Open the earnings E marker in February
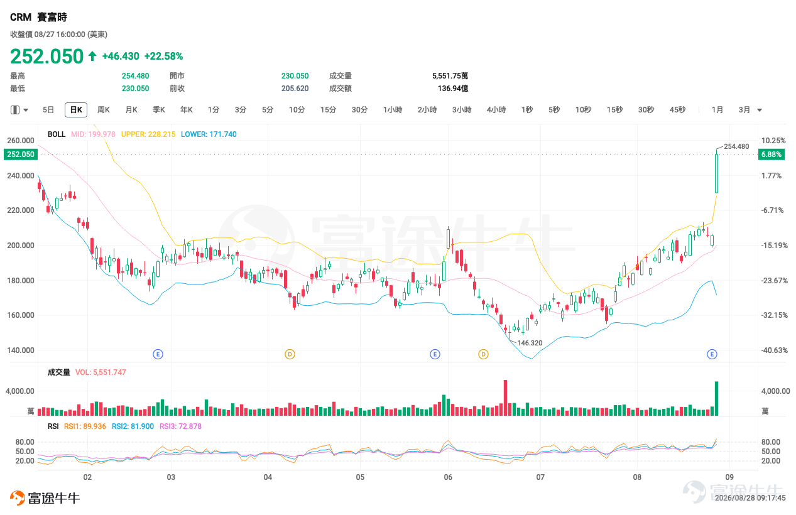The width and height of the screenshot is (796, 515). pyautogui.click(x=158, y=354)
